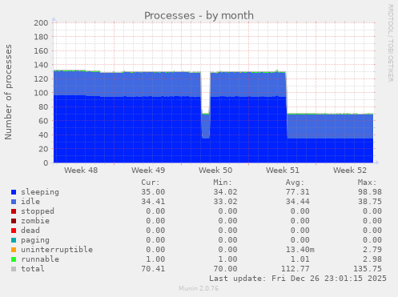Click sleeping average value 77.31
This screenshot has width=398, height=297.
coord(297,192)
